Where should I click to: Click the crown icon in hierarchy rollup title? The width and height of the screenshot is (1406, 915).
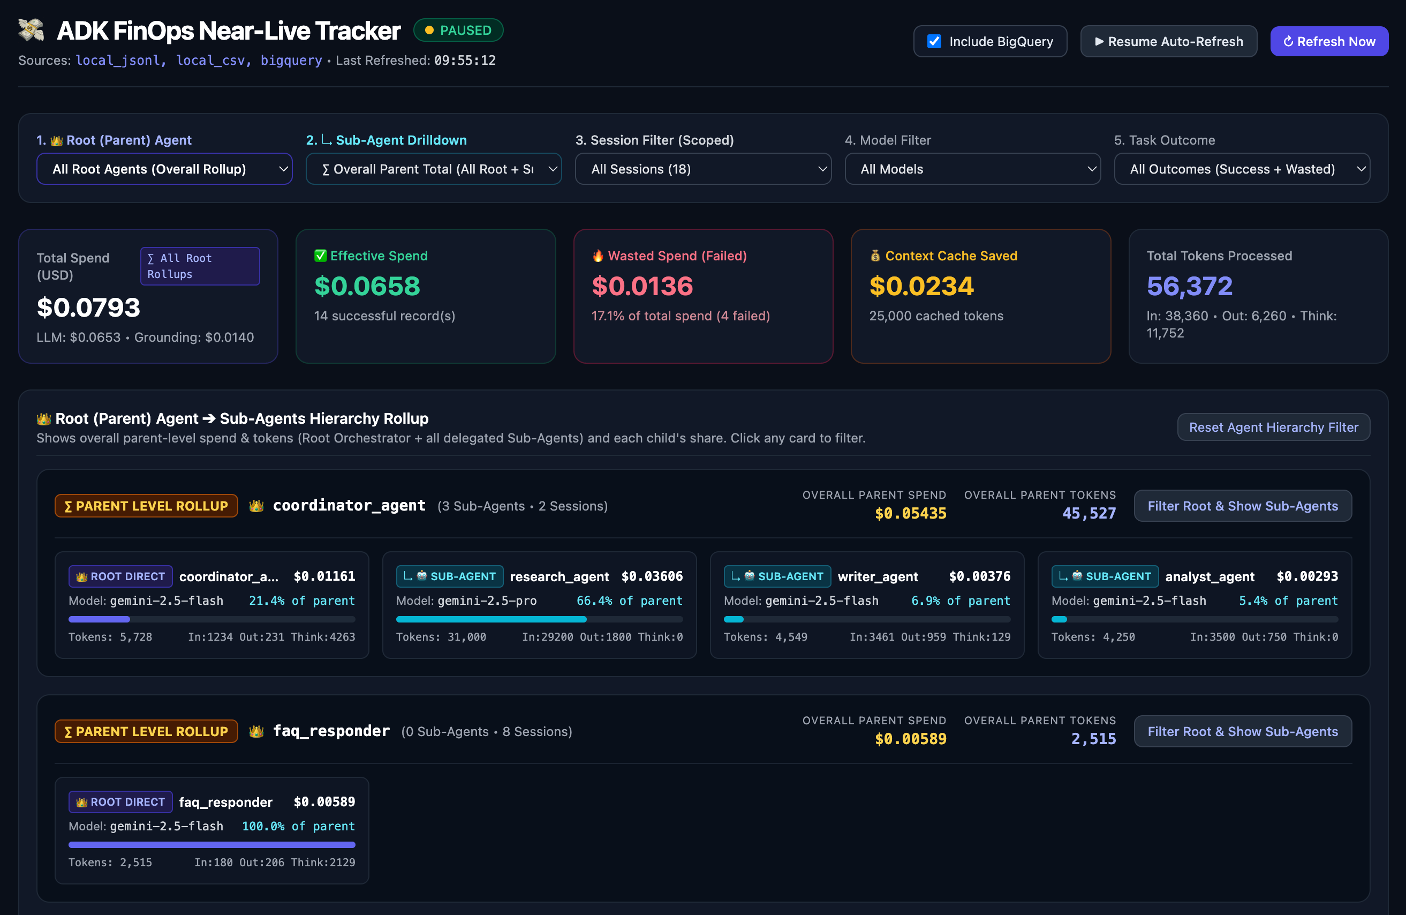pos(44,418)
